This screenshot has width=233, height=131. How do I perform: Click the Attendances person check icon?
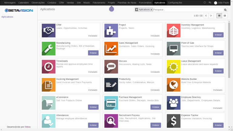(49, 121)
